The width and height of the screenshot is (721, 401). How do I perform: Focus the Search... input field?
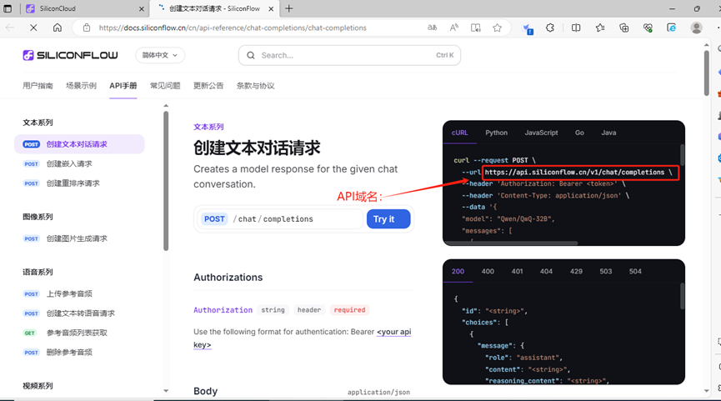(x=349, y=55)
